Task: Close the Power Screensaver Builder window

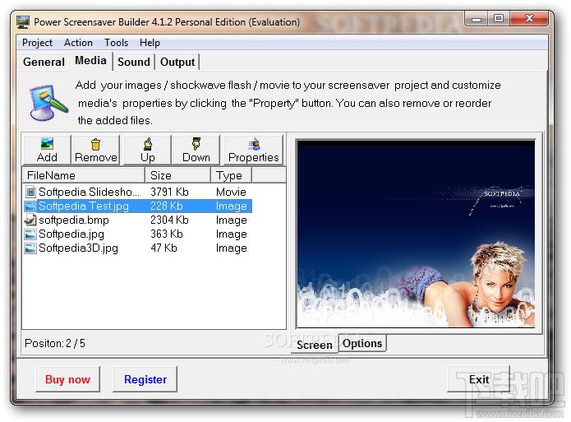Action: pyautogui.click(x=529, y=19)
